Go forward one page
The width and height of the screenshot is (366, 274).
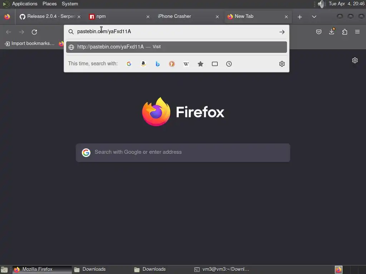tap(21, 32)
